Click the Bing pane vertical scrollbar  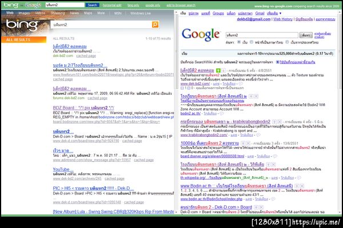[x=176, y=111]
